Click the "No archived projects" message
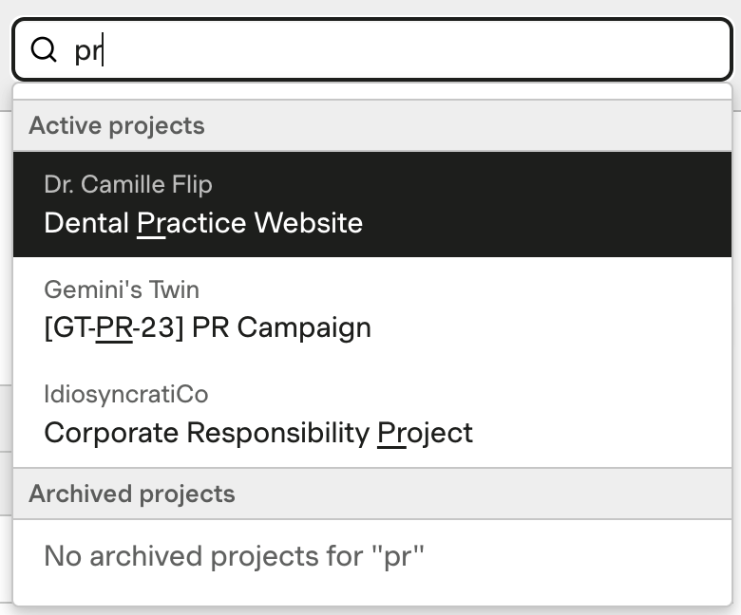Image resolution: width=741 pixels, height=615 pixels. point(234,556)
